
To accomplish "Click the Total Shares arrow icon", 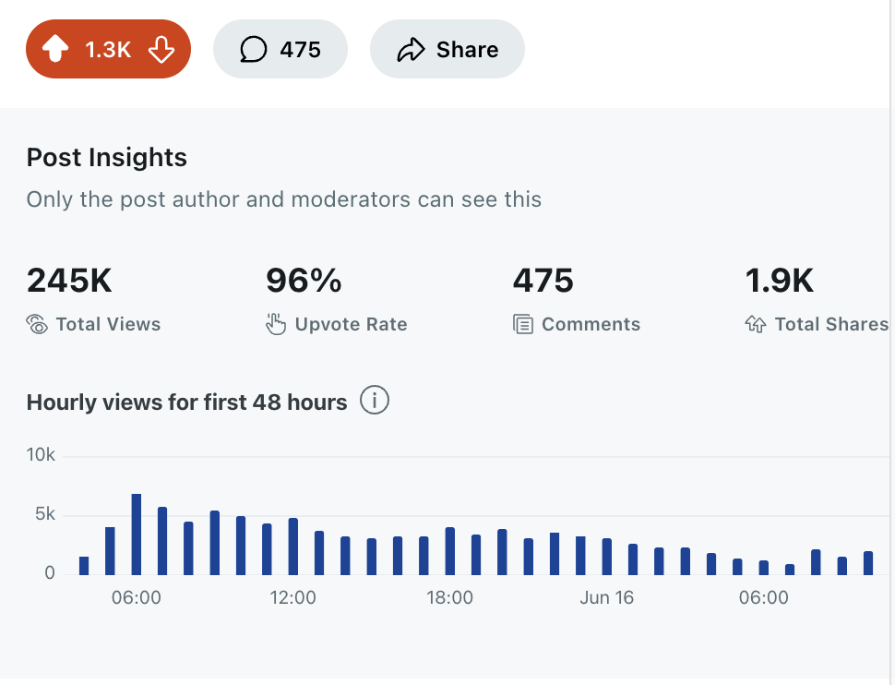I will [x=756, y=324].
